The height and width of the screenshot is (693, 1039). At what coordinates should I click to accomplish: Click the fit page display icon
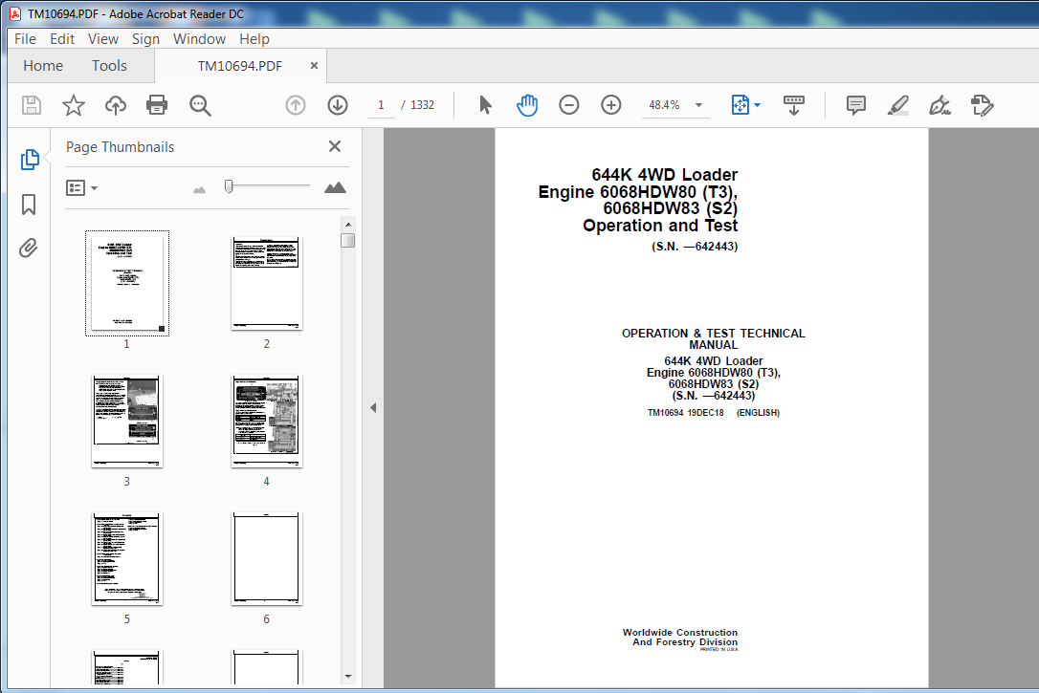pos(741,104)
